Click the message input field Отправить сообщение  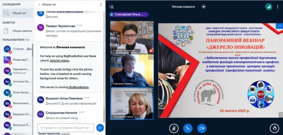pyautogui.click(x=66, y=128)
